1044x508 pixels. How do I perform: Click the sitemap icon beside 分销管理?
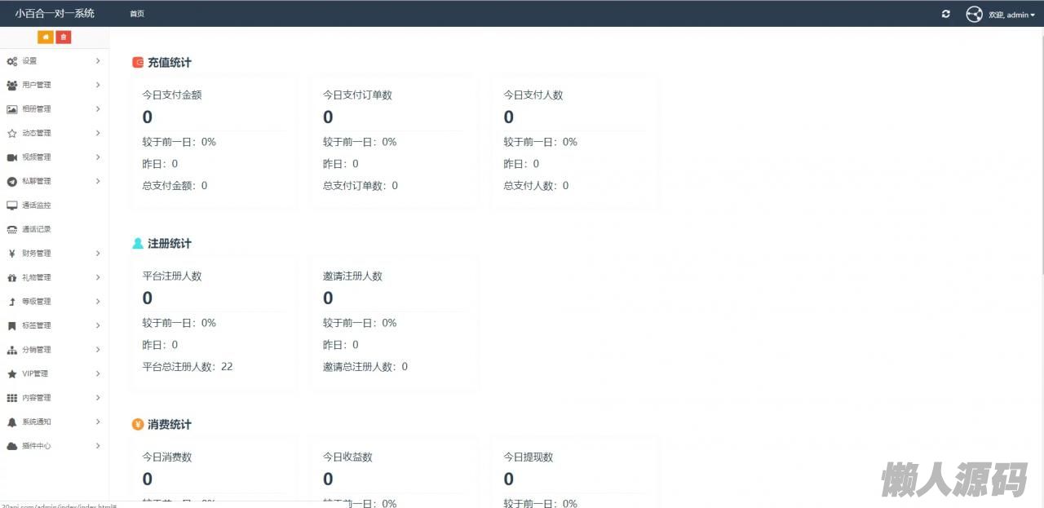[11, 350]
